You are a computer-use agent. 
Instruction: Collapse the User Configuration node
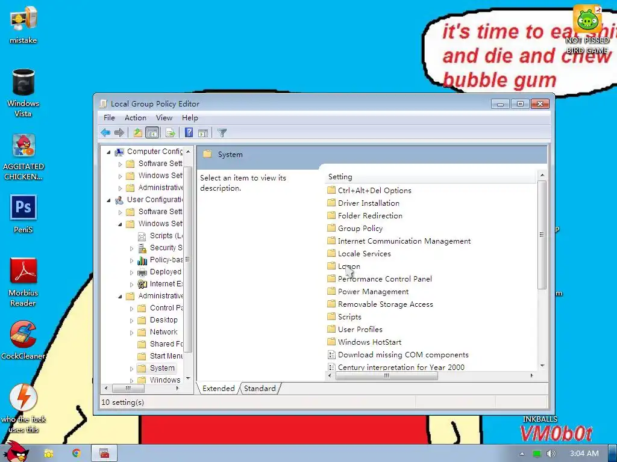(x=108, y=200)
